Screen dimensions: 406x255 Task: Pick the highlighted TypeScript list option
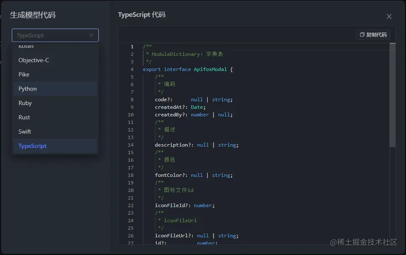(55, 146)
